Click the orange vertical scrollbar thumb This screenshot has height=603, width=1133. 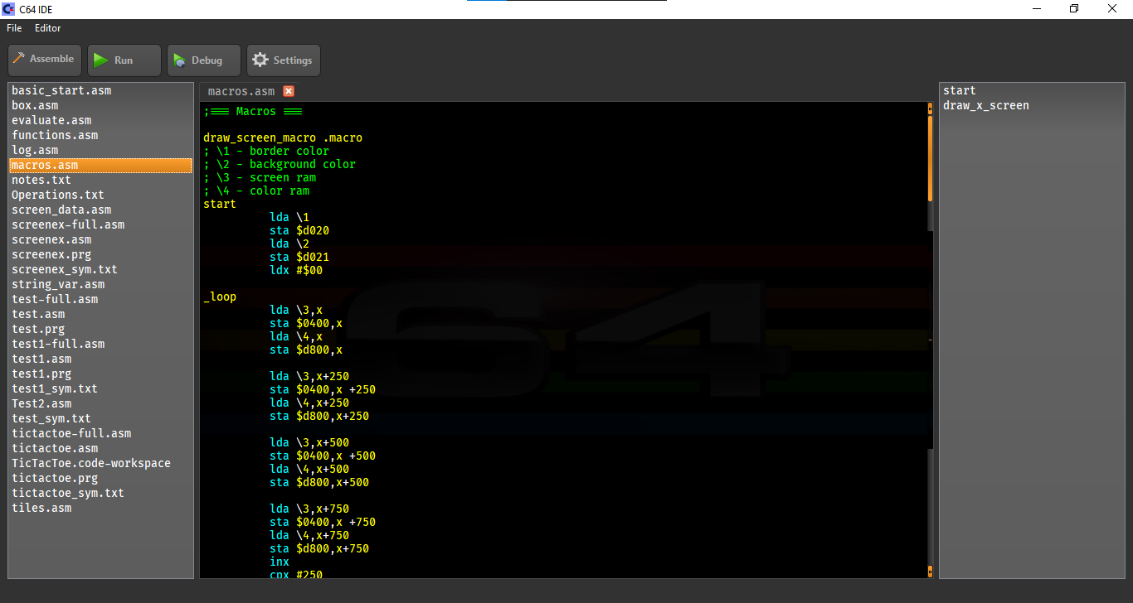point(930,157)
